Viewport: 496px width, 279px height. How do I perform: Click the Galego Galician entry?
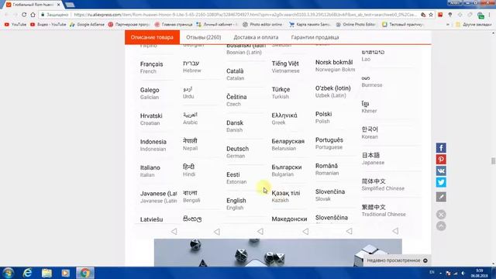(x=150, y=93)
